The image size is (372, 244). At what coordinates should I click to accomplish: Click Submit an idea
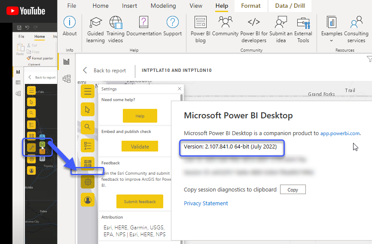pyautogui.click(x=281, y=30)
